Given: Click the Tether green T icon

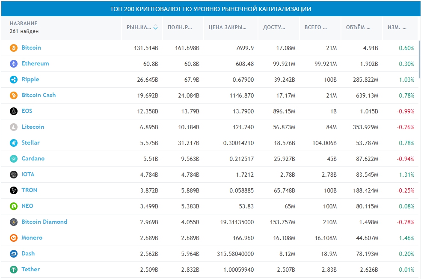Looking at the screenshot, I should coord(14,270).
